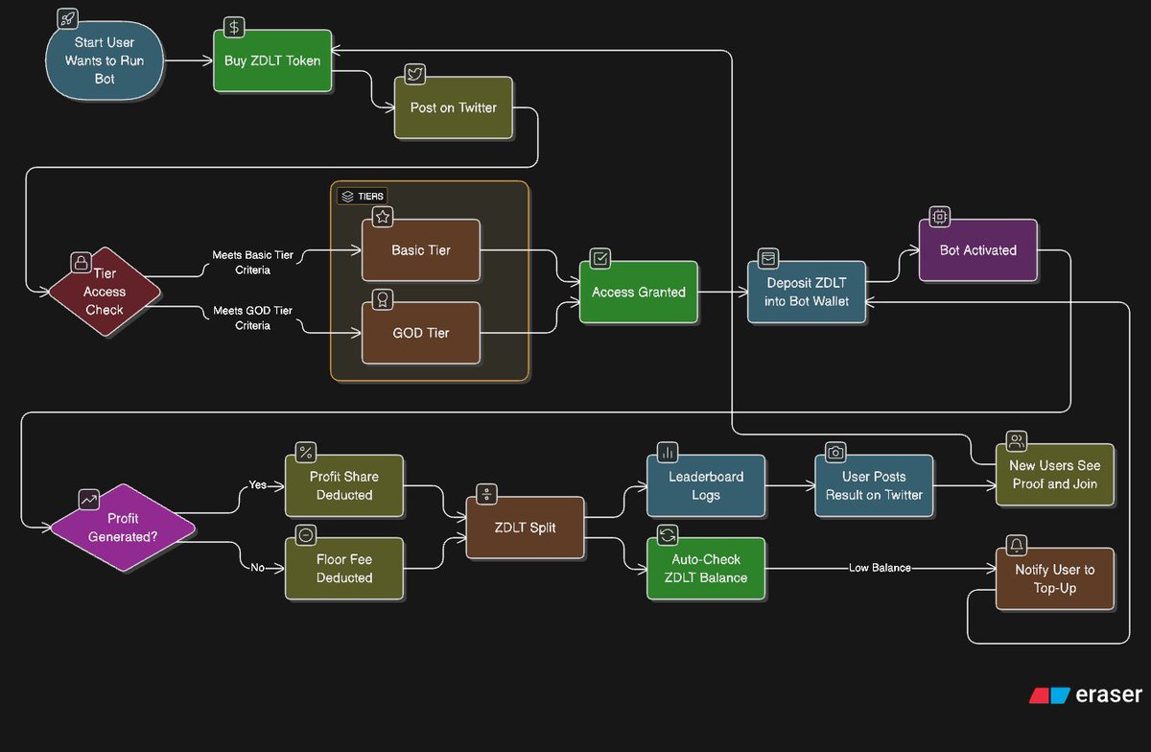Viewport: 1151px width, 752px height.
Task: Select the Profit Share Deducted node
Action: point(343,485)
